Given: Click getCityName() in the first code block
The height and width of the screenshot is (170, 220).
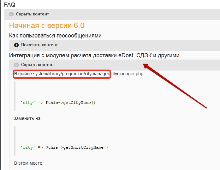Looking at the screenshot, I should 79,103.
